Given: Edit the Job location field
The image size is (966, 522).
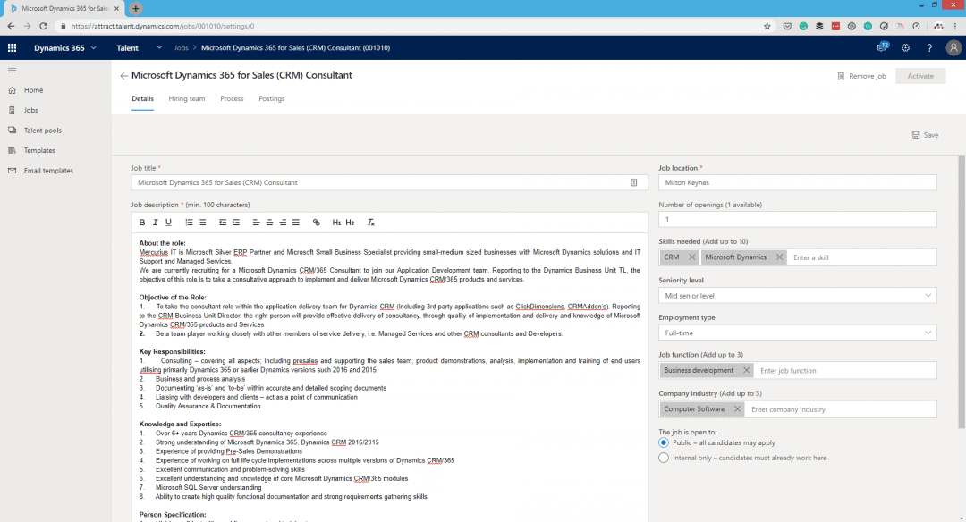Looking at the screenshot, I should (x=798, y=182).
